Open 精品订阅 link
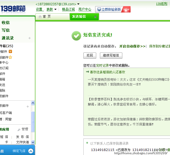The image size is (170, 155). pos(68,9)
